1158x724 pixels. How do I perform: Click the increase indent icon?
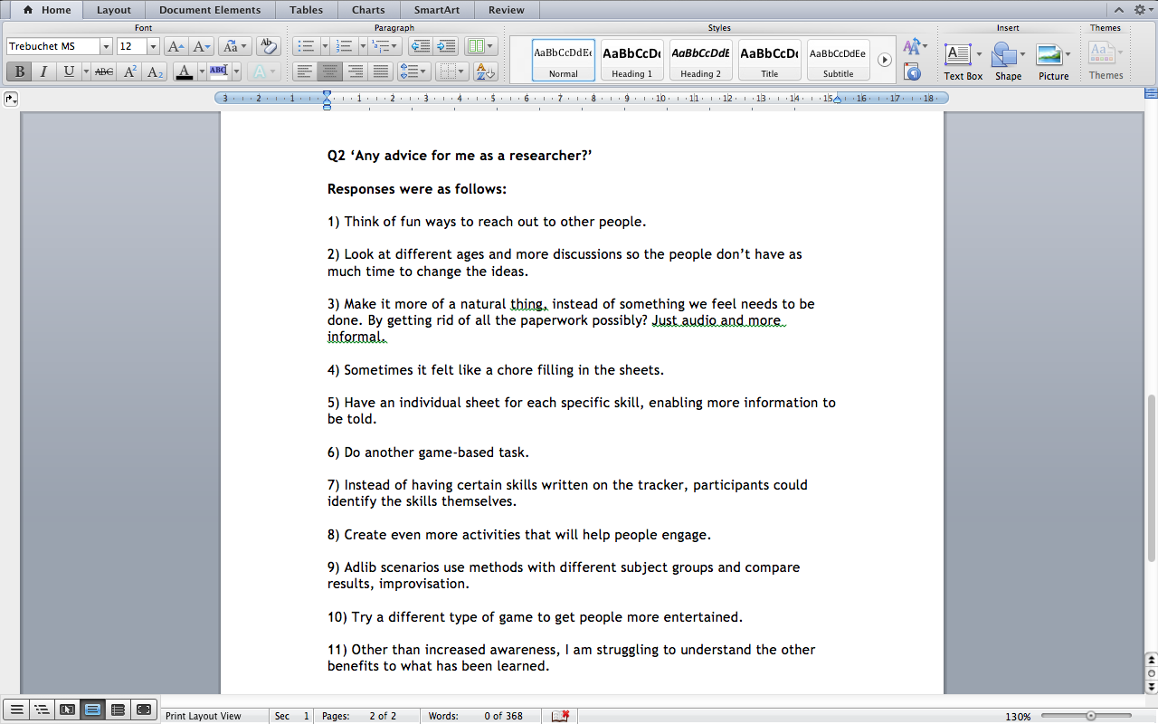[x=446, y=46]
